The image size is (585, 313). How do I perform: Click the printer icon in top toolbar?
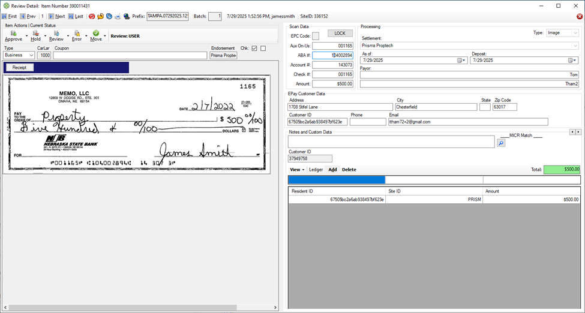(118, 16)
